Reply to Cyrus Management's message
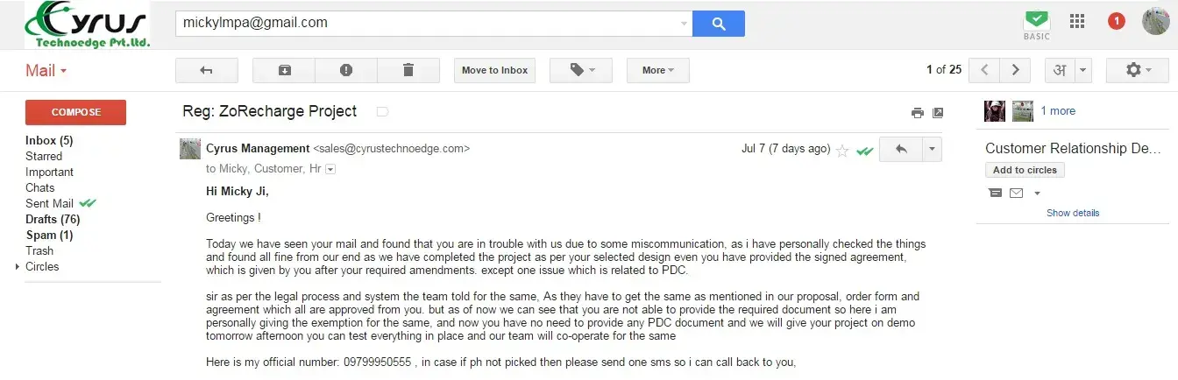 (900, 150)
